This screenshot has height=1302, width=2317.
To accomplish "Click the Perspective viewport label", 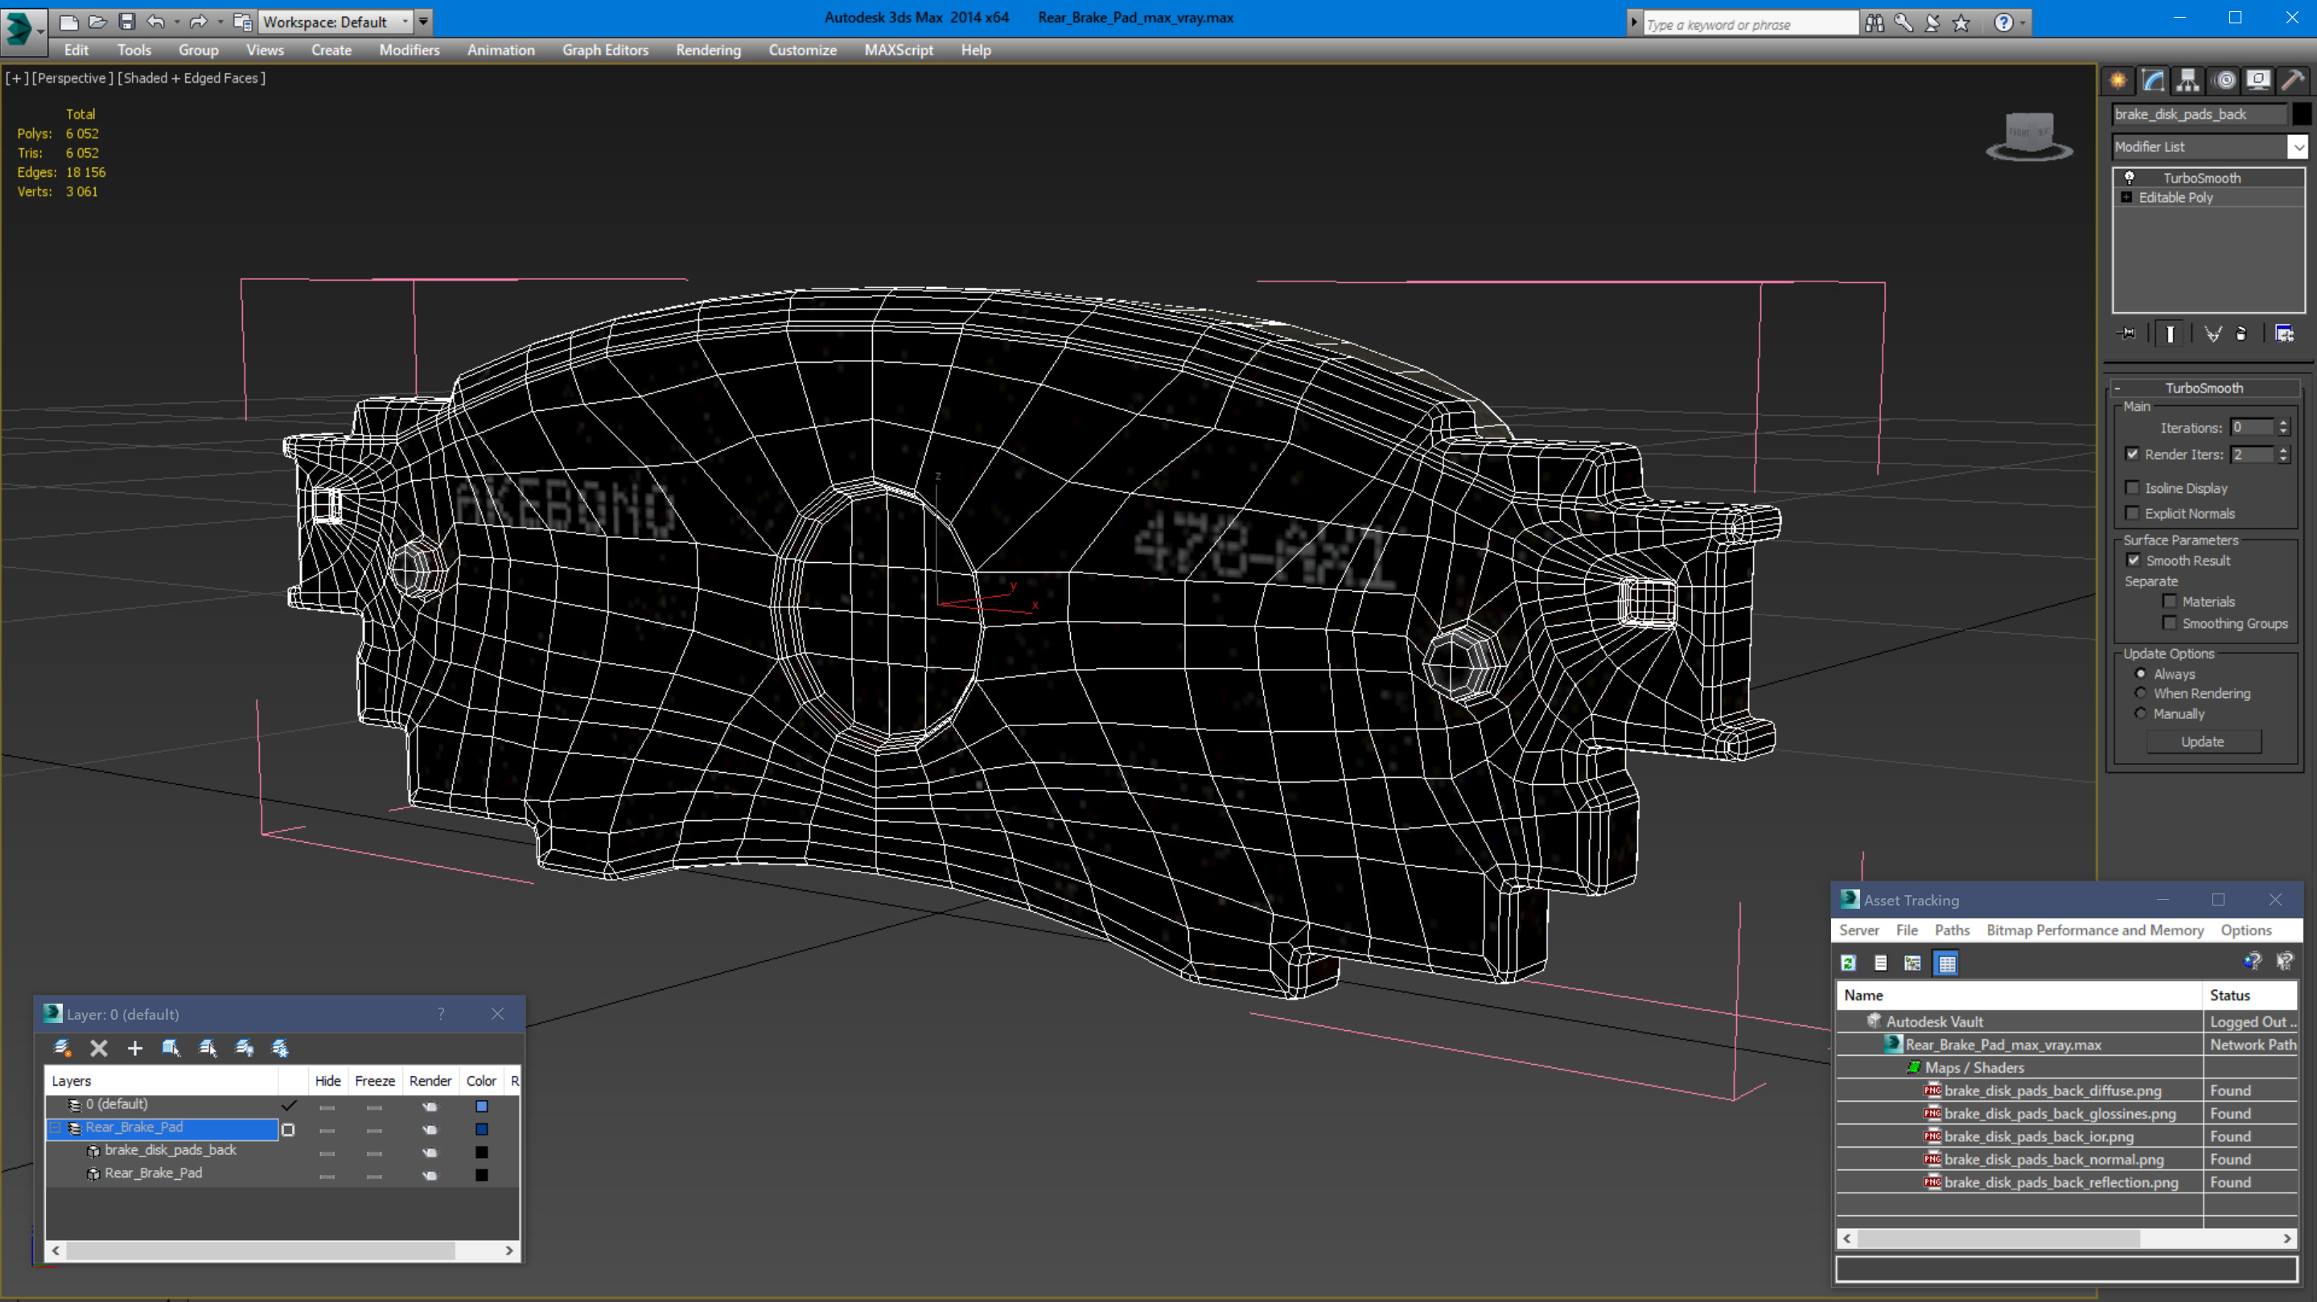I will [x=72, y=78].
